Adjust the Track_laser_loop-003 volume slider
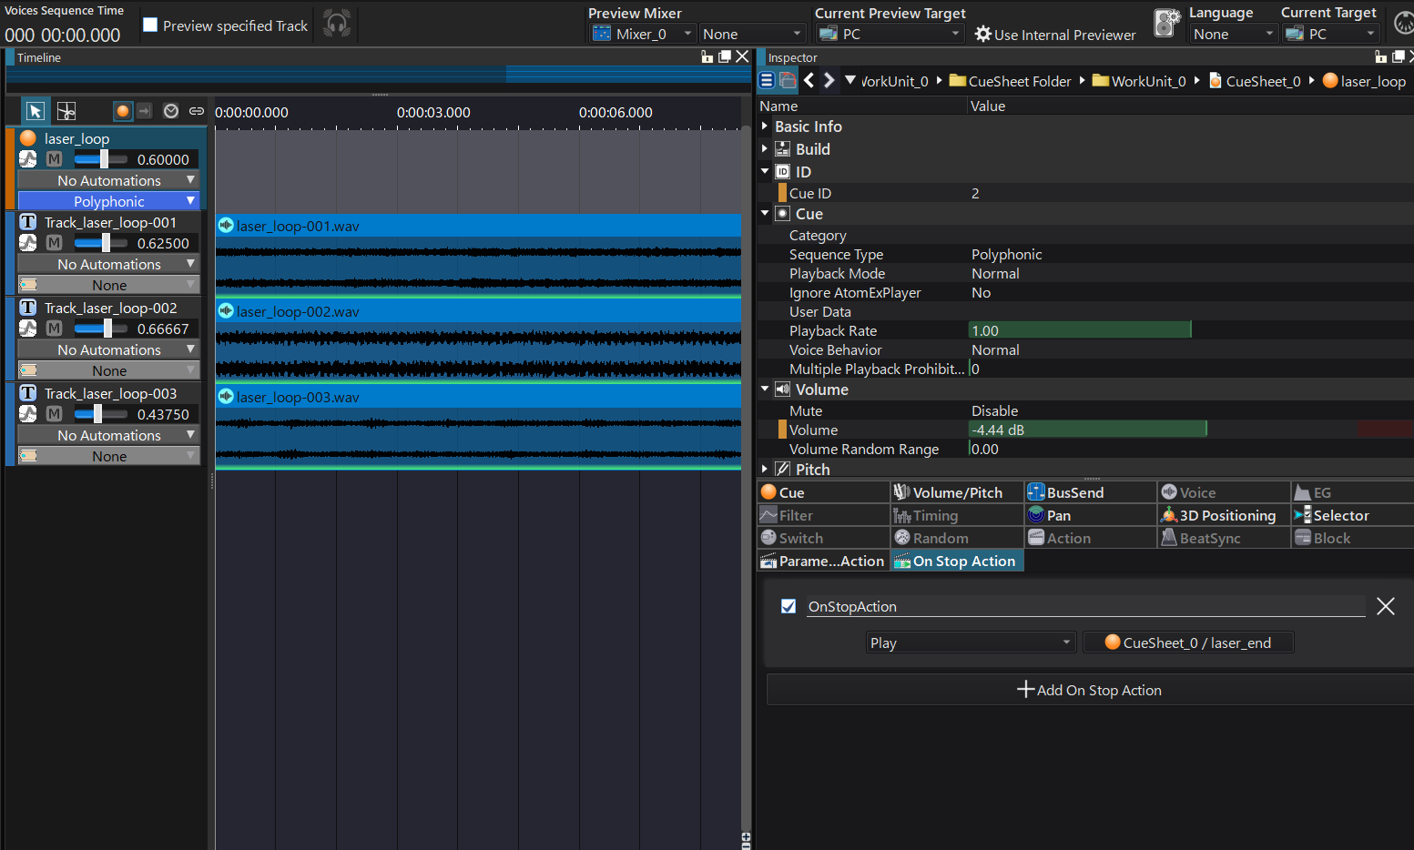This screenshot has height=850, width=1414. coord(97,414)
